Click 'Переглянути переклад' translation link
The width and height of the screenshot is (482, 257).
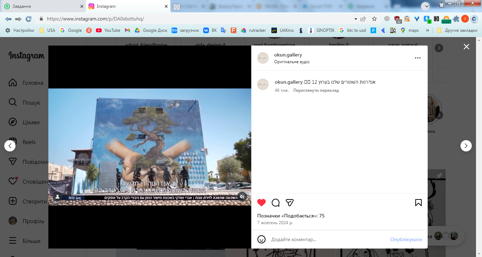pyautogui.click(x=316, y=90)
